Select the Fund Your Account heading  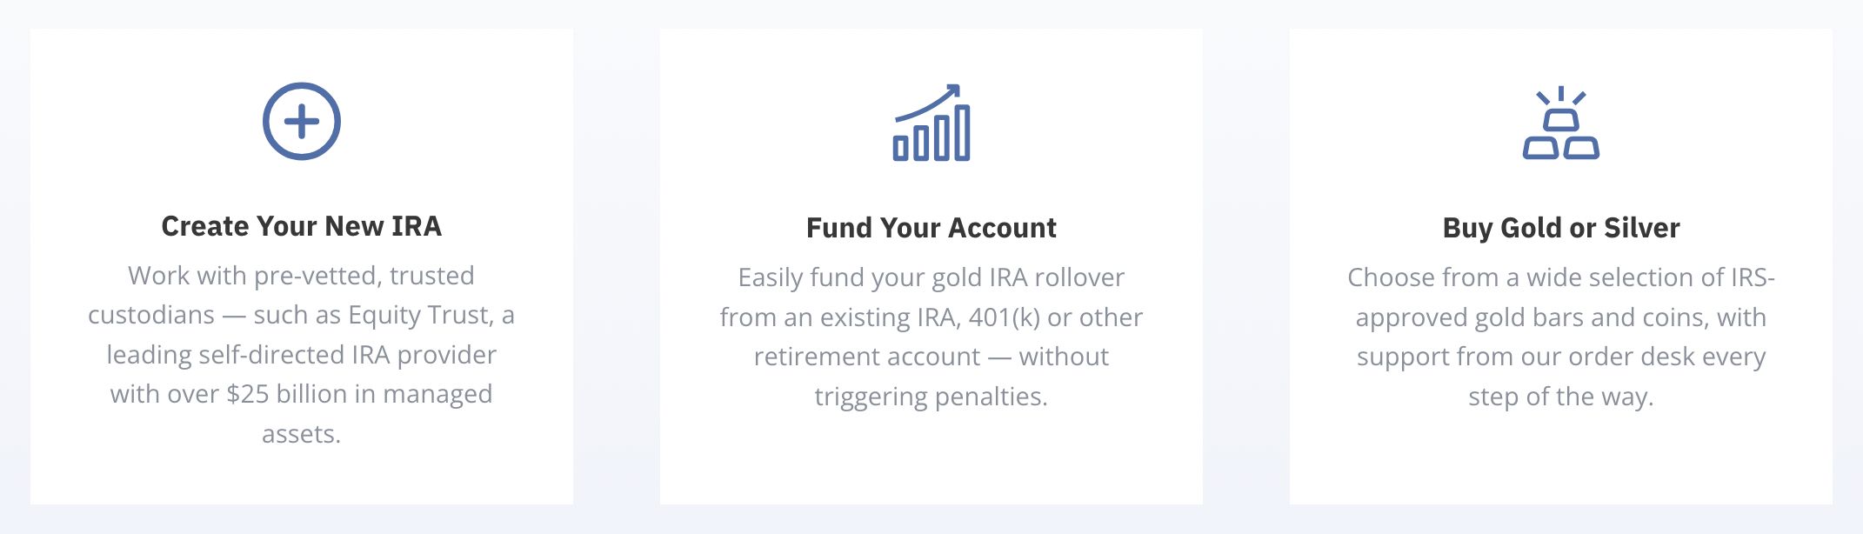click(931, 228)
